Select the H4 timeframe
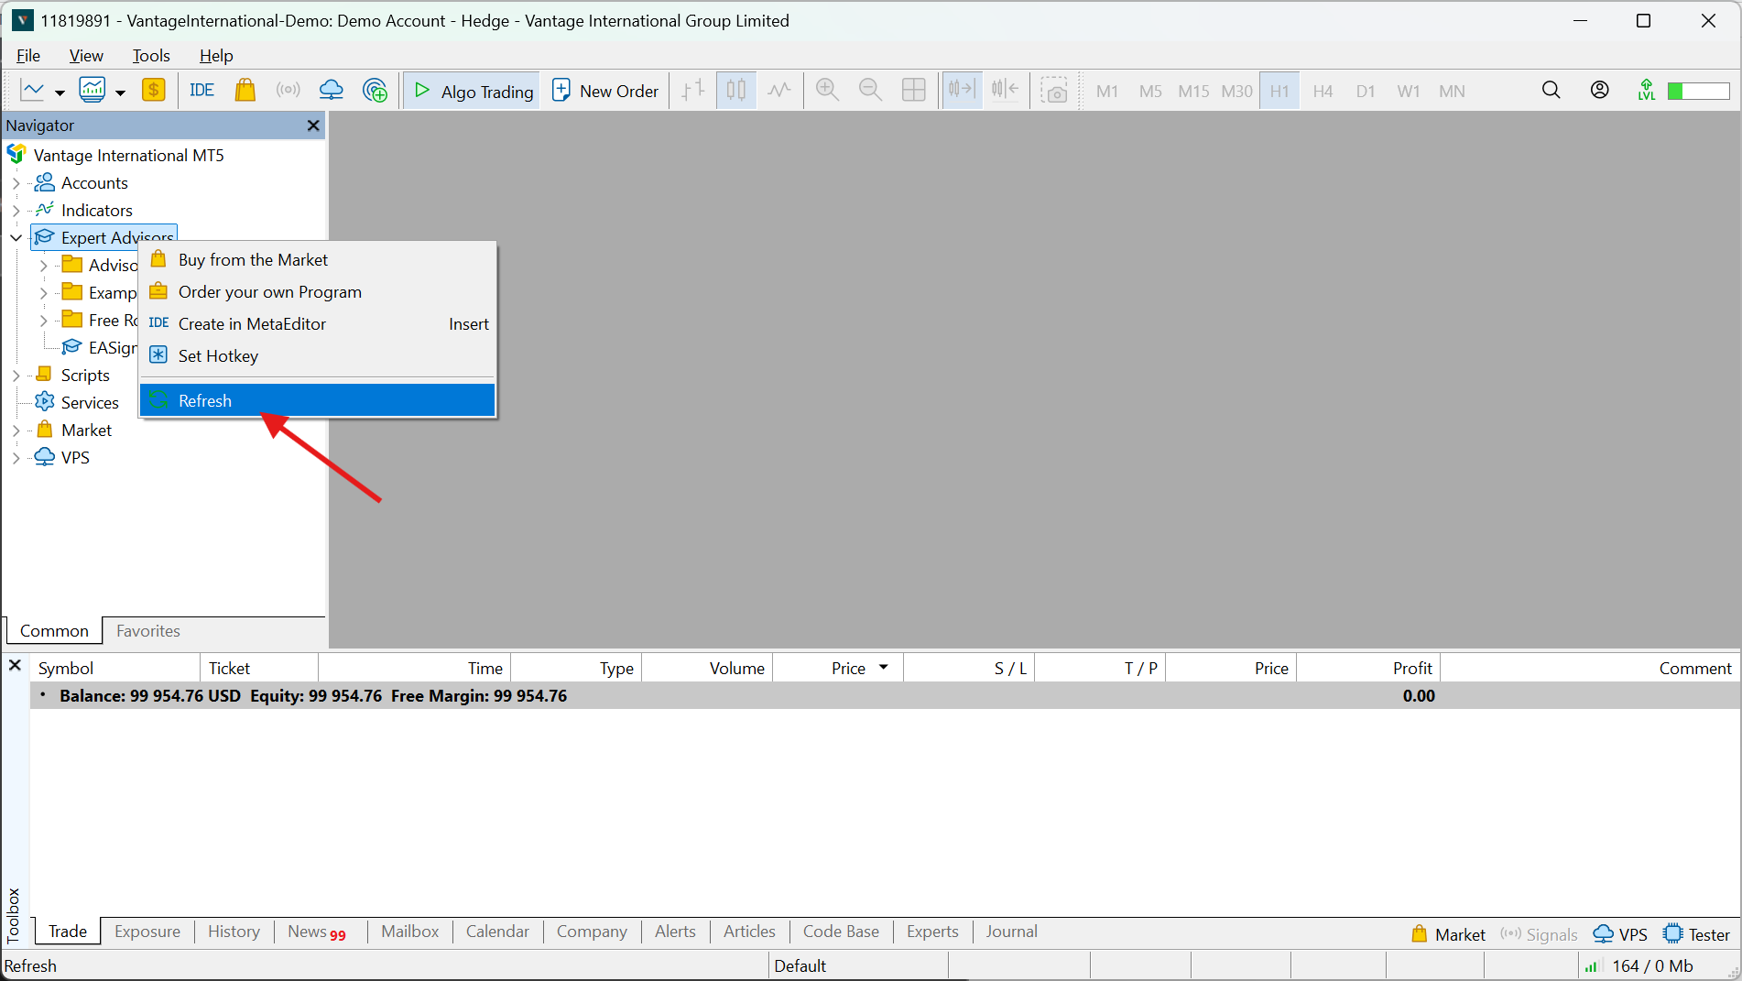The height and width of the screenshot is (981, 1742). click(1323, 91)
